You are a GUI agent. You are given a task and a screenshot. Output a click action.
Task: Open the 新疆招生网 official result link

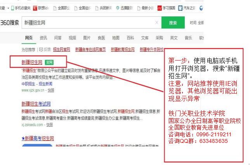tap(32, 62)
